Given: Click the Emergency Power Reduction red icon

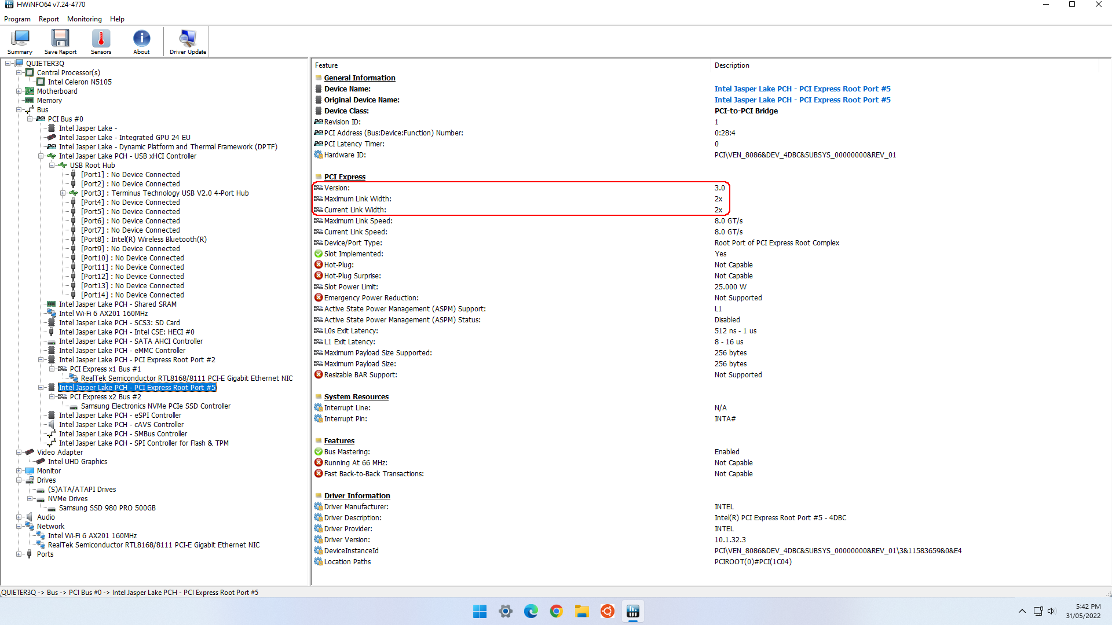Looking at the screenshot, I should pyautogui.click(x=319, y=298).
